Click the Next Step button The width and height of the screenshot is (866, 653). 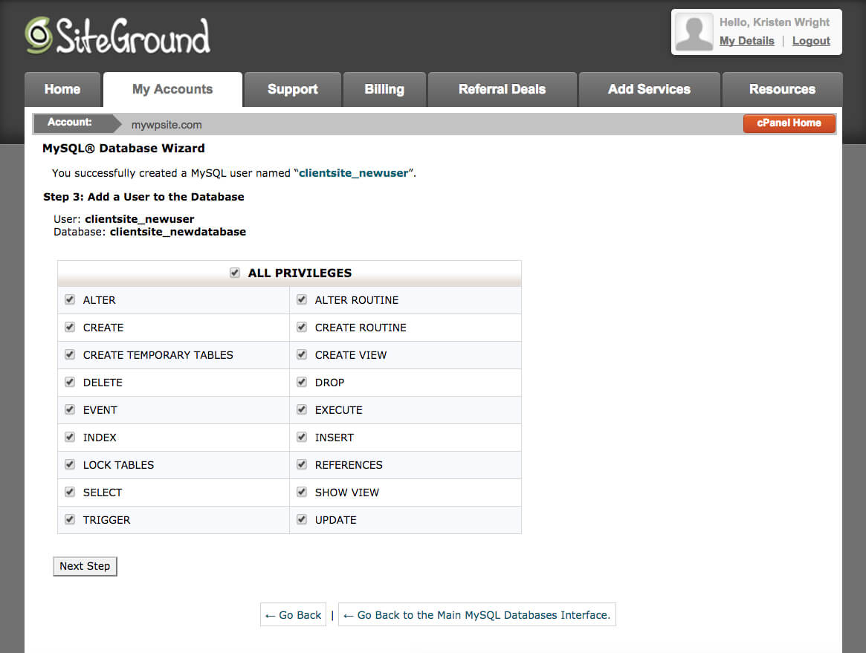pos(85,566)
